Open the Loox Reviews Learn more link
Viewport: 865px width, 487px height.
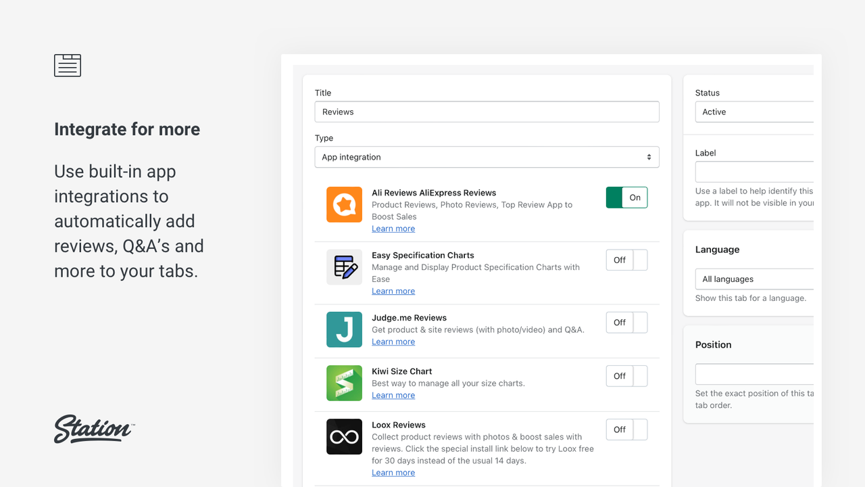(x=393, y=472)
